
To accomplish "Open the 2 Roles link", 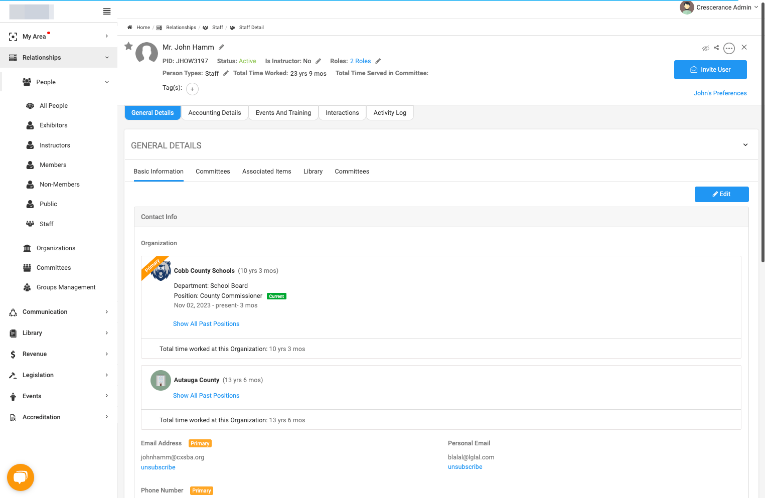I will coord(361,61).
